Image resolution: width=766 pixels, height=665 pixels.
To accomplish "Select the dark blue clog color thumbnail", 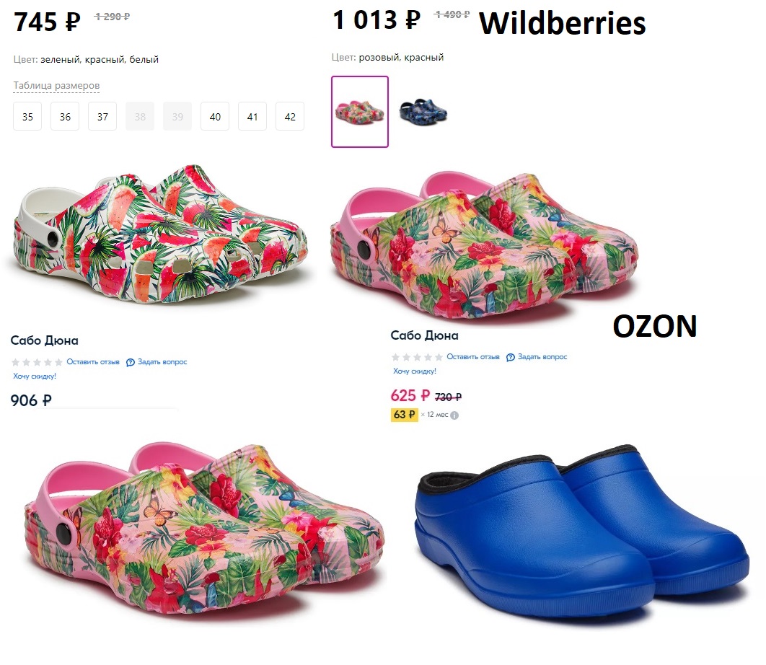I will [x=423, y=112].
